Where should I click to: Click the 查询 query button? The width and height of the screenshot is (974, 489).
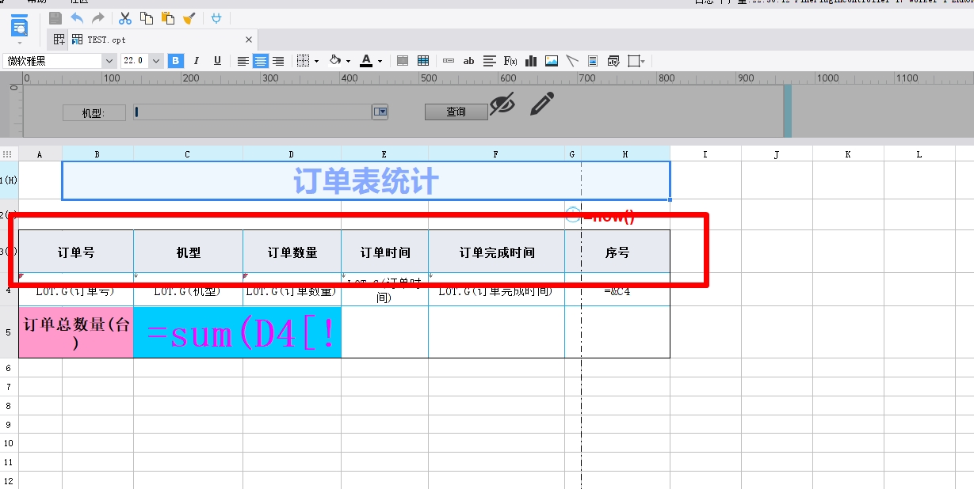point(456,112)
